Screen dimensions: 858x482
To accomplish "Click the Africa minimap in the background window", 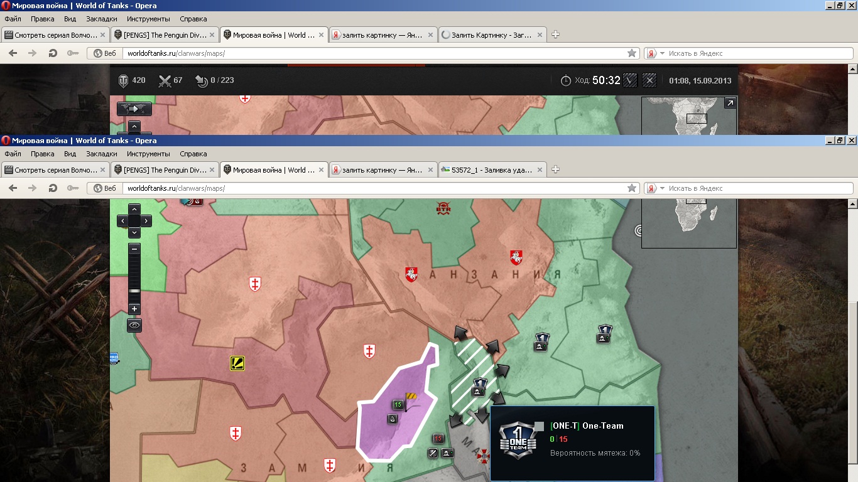I will tap(688, 116).
